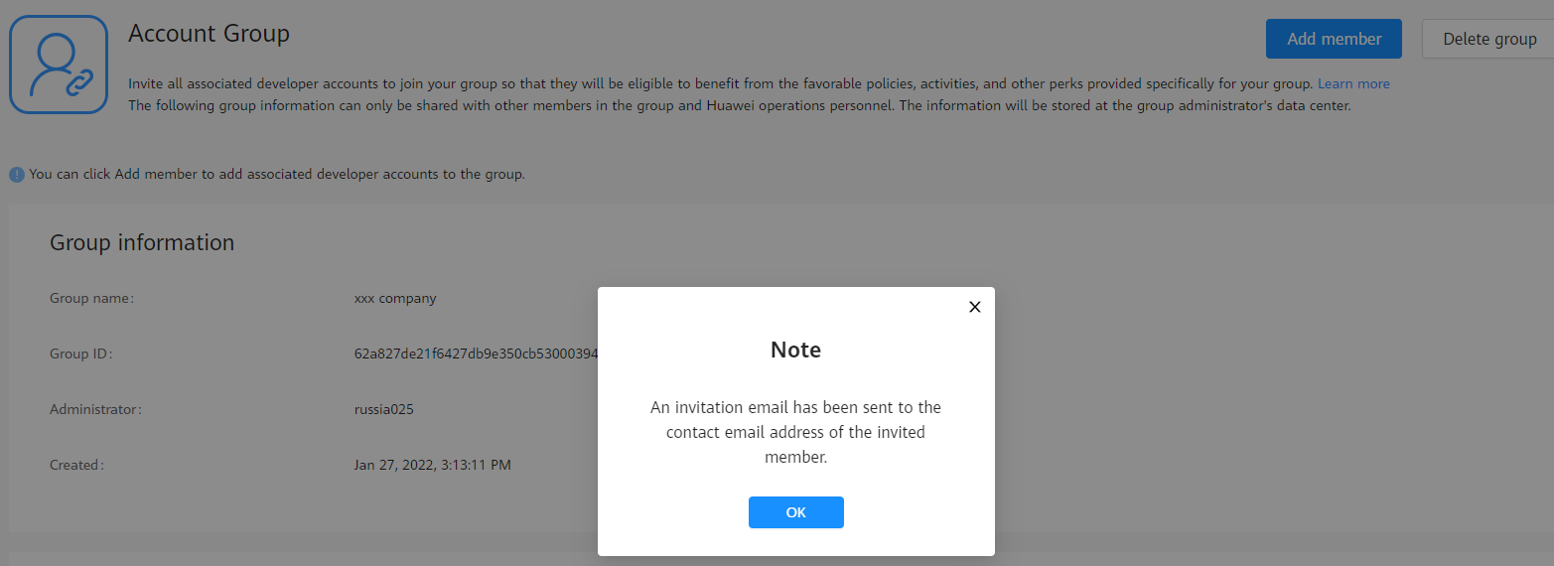Click the invitation email message text

tap(796, 433)
